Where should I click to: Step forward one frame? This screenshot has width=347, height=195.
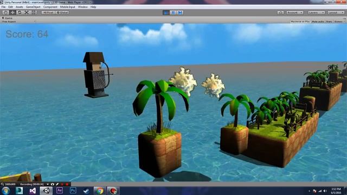[x=180, y=12]
